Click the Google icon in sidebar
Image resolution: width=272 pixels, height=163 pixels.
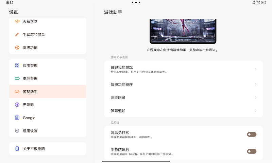tap(17, 118)
